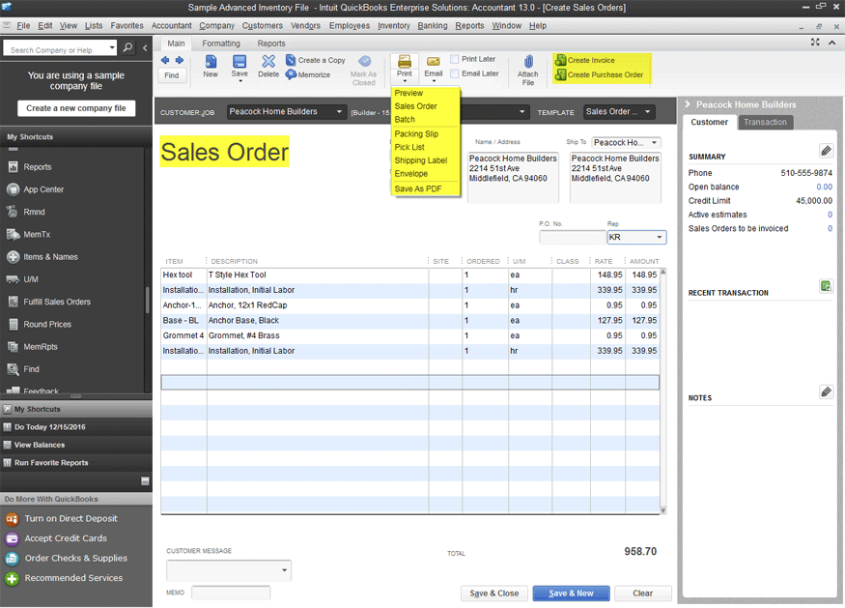Click line items scrollbar down arrow
845x608 pixels.
[x=662, y=510]
